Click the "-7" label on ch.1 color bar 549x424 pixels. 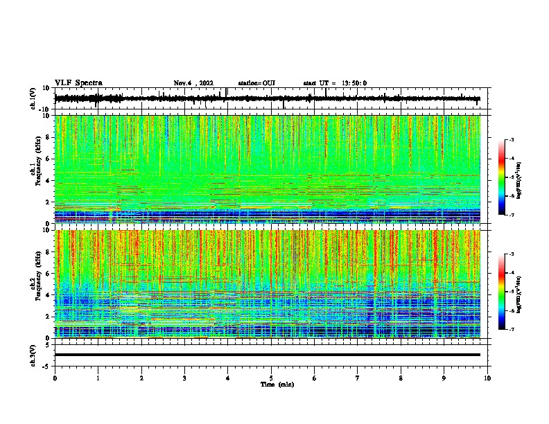[512, 215]
